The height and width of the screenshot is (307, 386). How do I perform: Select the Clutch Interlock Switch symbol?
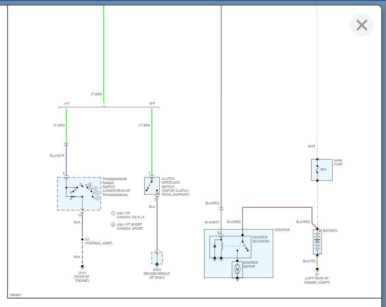coord(152,186)
